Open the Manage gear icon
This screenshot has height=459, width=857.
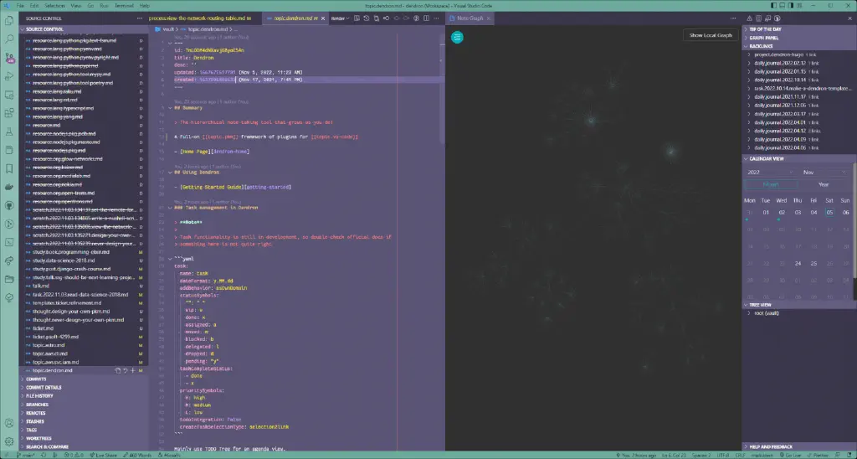8,441
